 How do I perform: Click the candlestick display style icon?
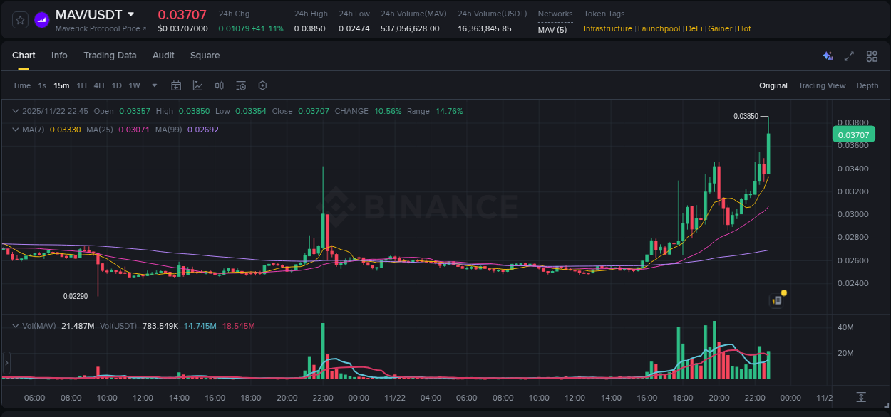point(219,85)
